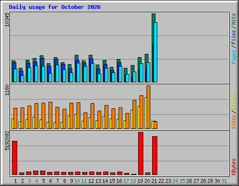Click the day 19 red KBytes bar

(x=141, y=153)
